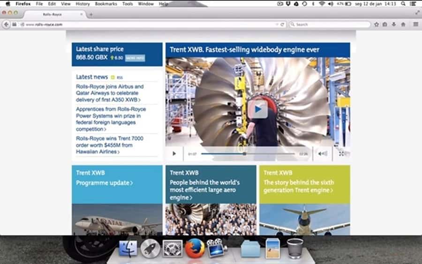This screenshot has width=422, height=264.
Task: Play the Trent XWB video overlay button
Action: click(258, 109)
